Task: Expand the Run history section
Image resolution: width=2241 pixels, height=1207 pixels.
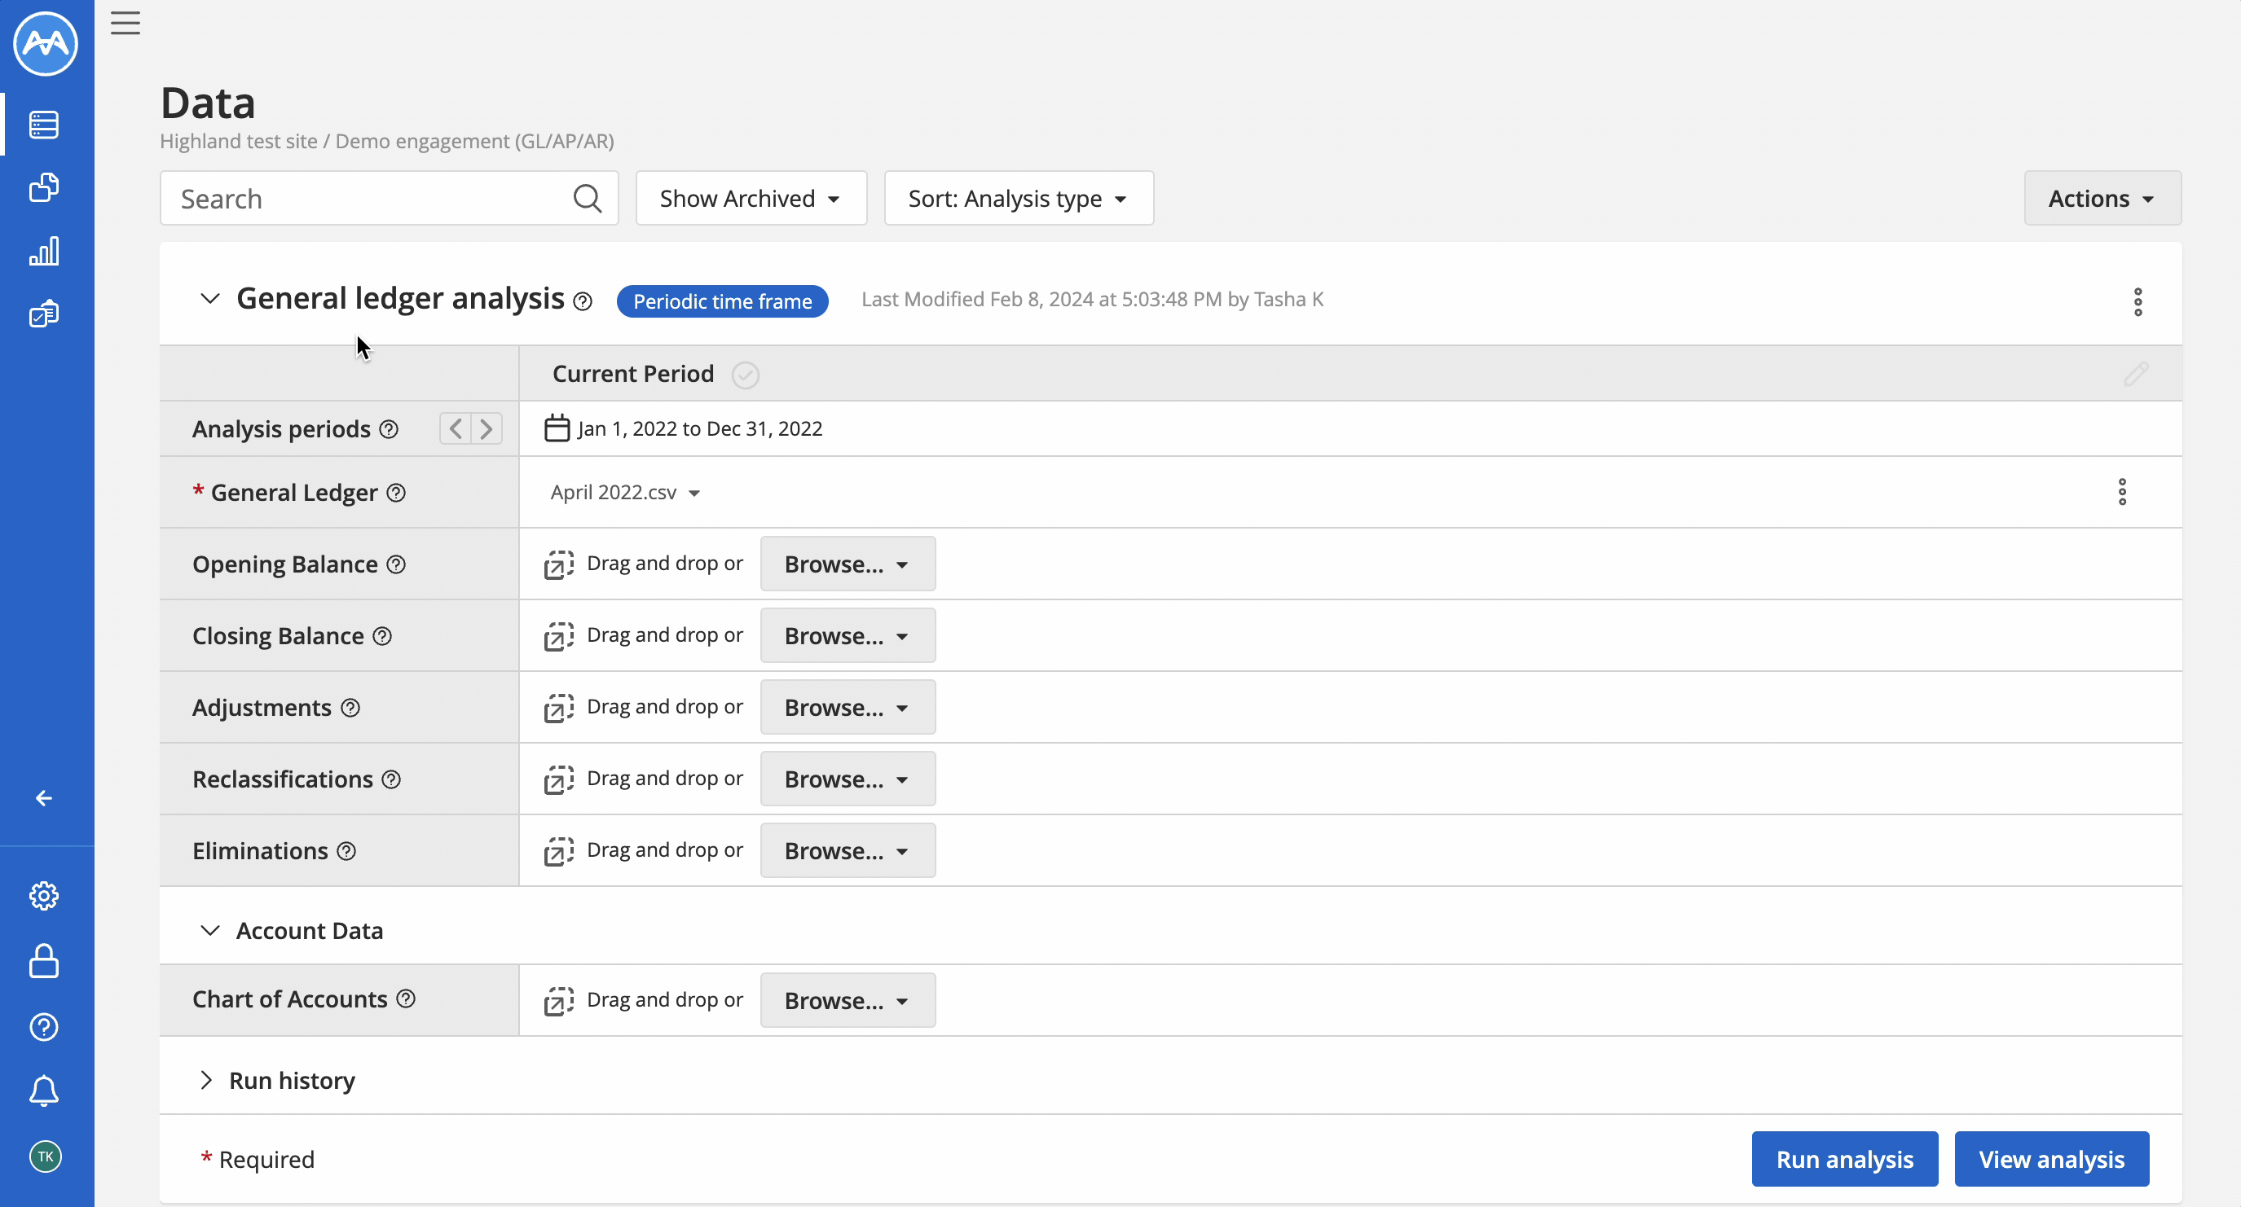Action: point(205,1080)
